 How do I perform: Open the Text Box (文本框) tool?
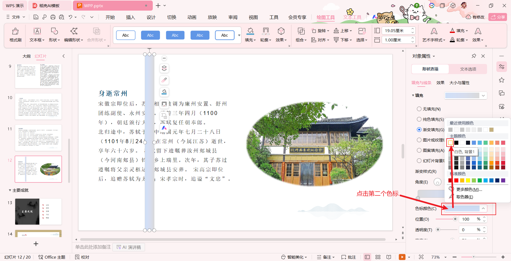(37, 35)
